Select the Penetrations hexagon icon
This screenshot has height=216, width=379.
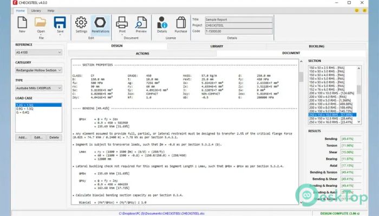tap(100, 23)
